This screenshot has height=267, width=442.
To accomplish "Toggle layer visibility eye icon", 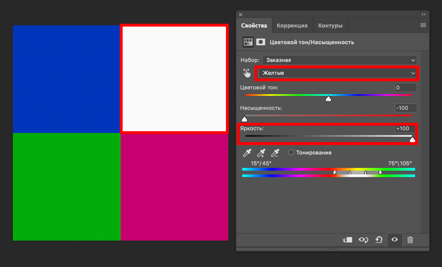I will [394, 240].
